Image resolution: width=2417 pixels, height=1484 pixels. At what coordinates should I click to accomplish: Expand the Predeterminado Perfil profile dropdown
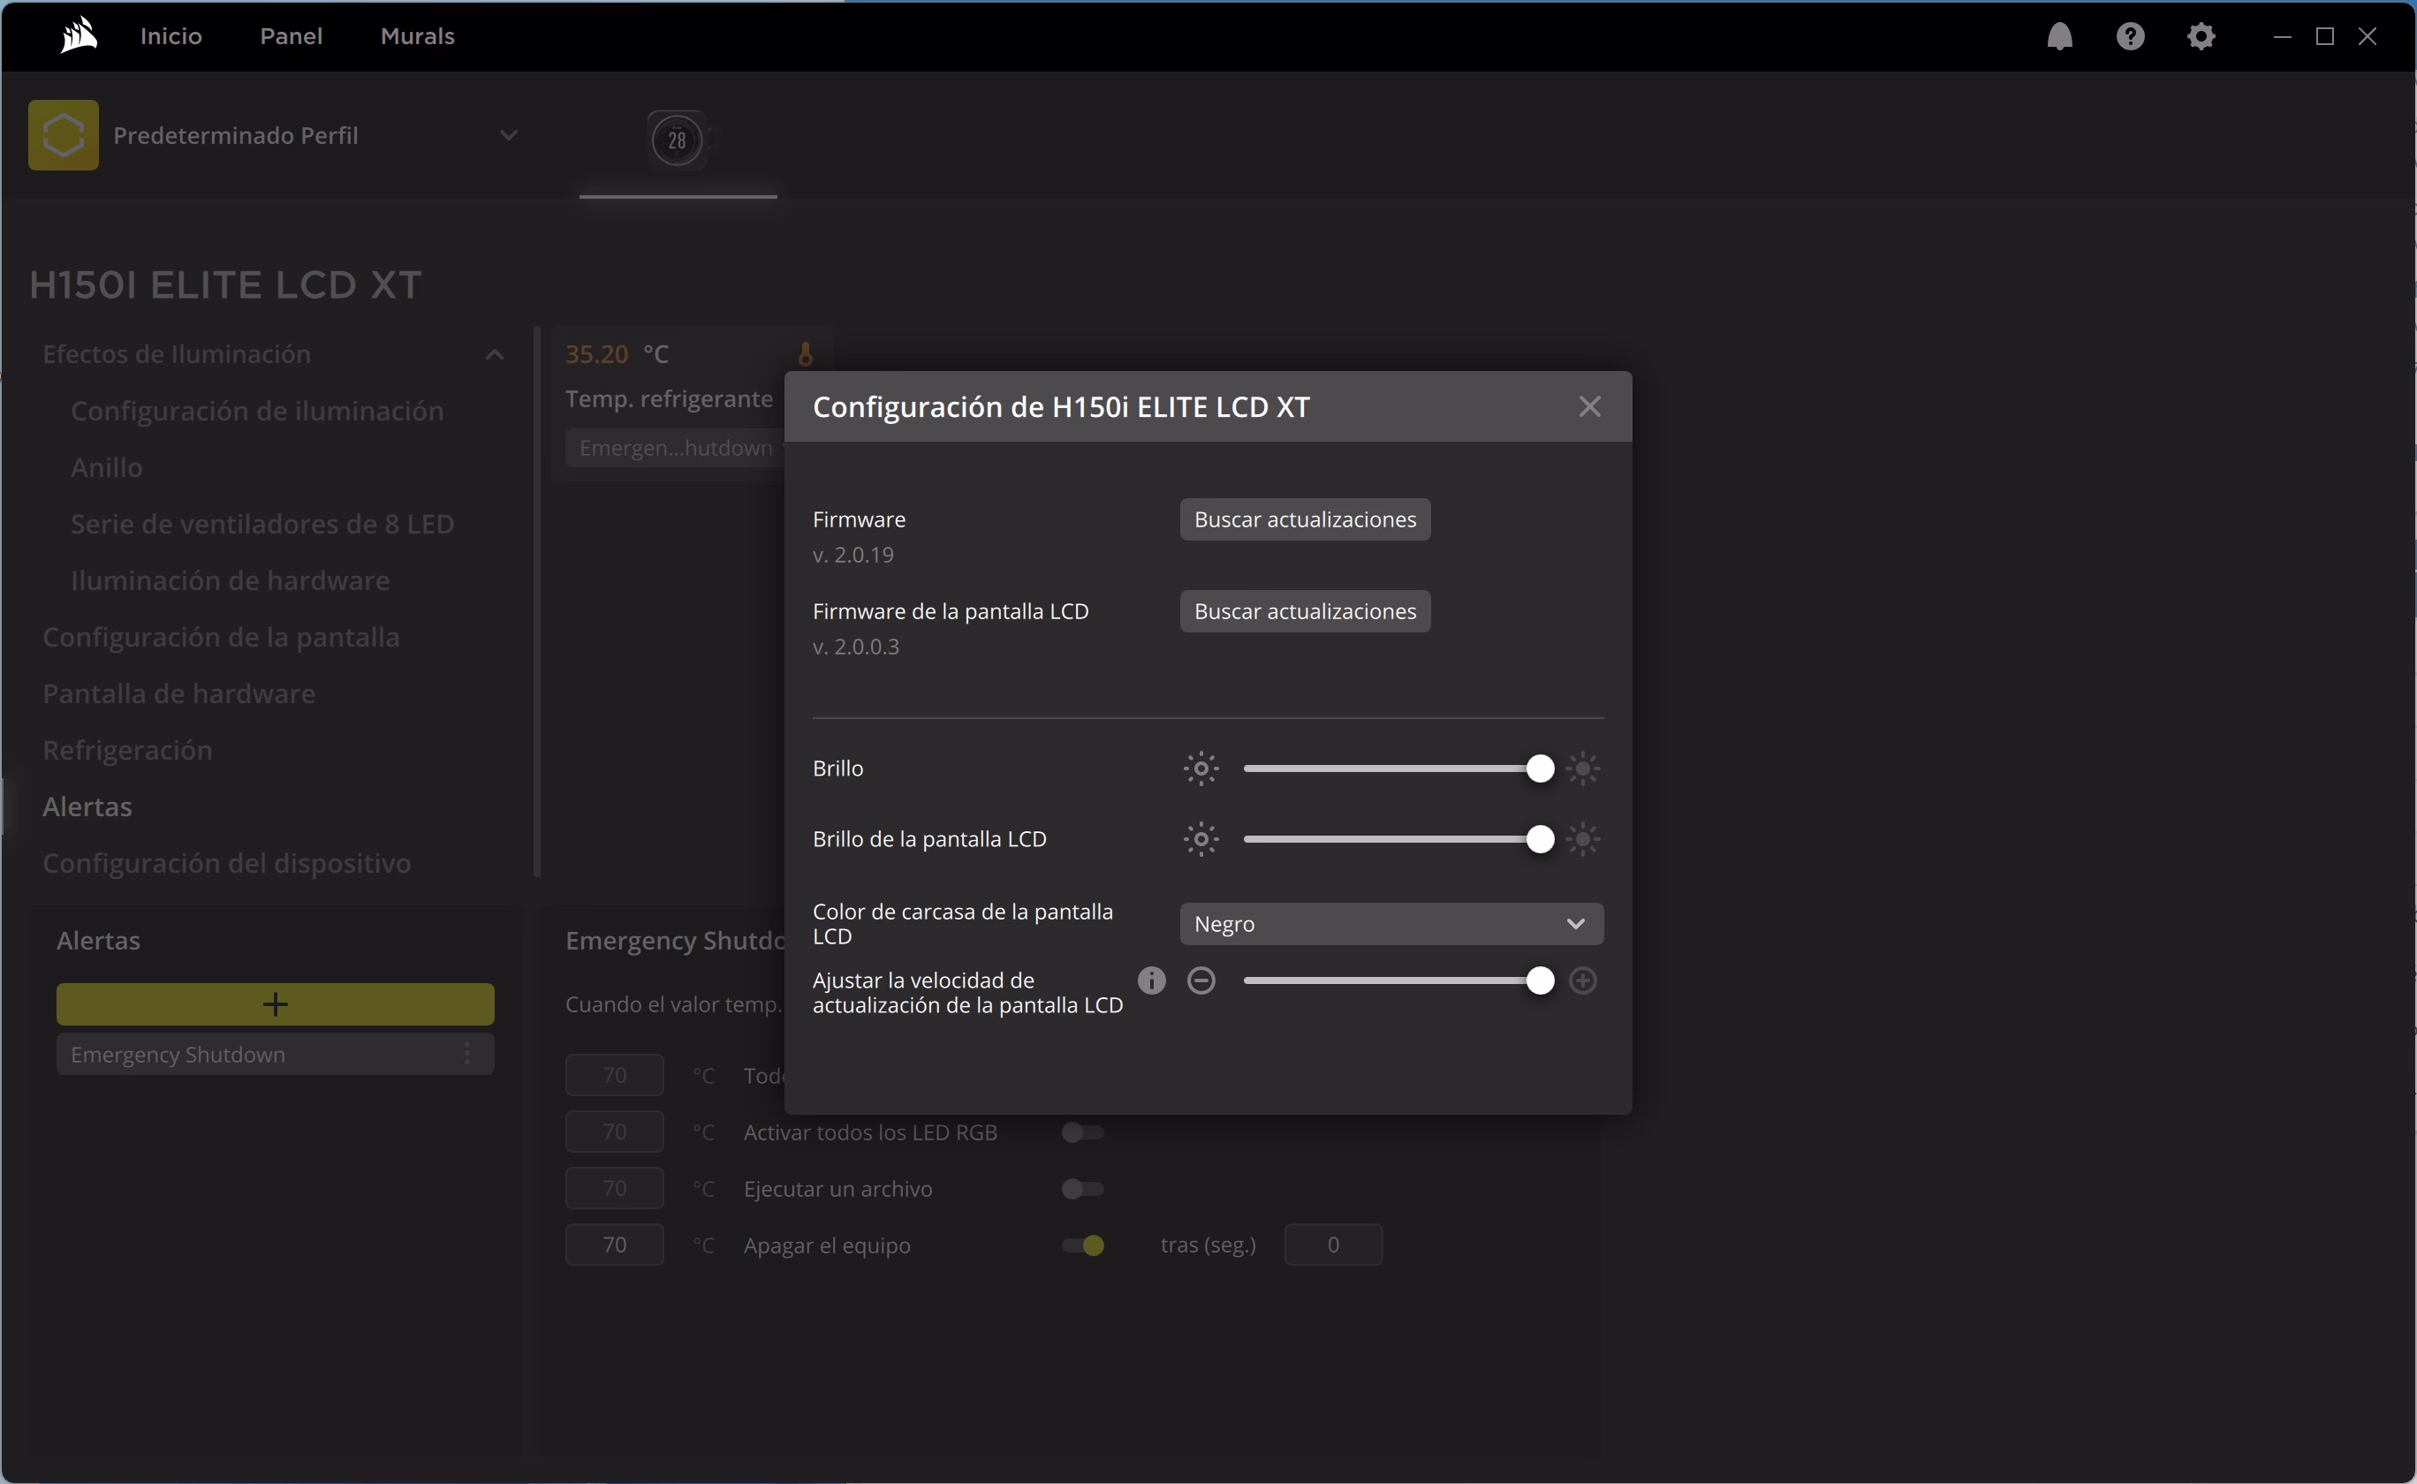coord(507,134)
